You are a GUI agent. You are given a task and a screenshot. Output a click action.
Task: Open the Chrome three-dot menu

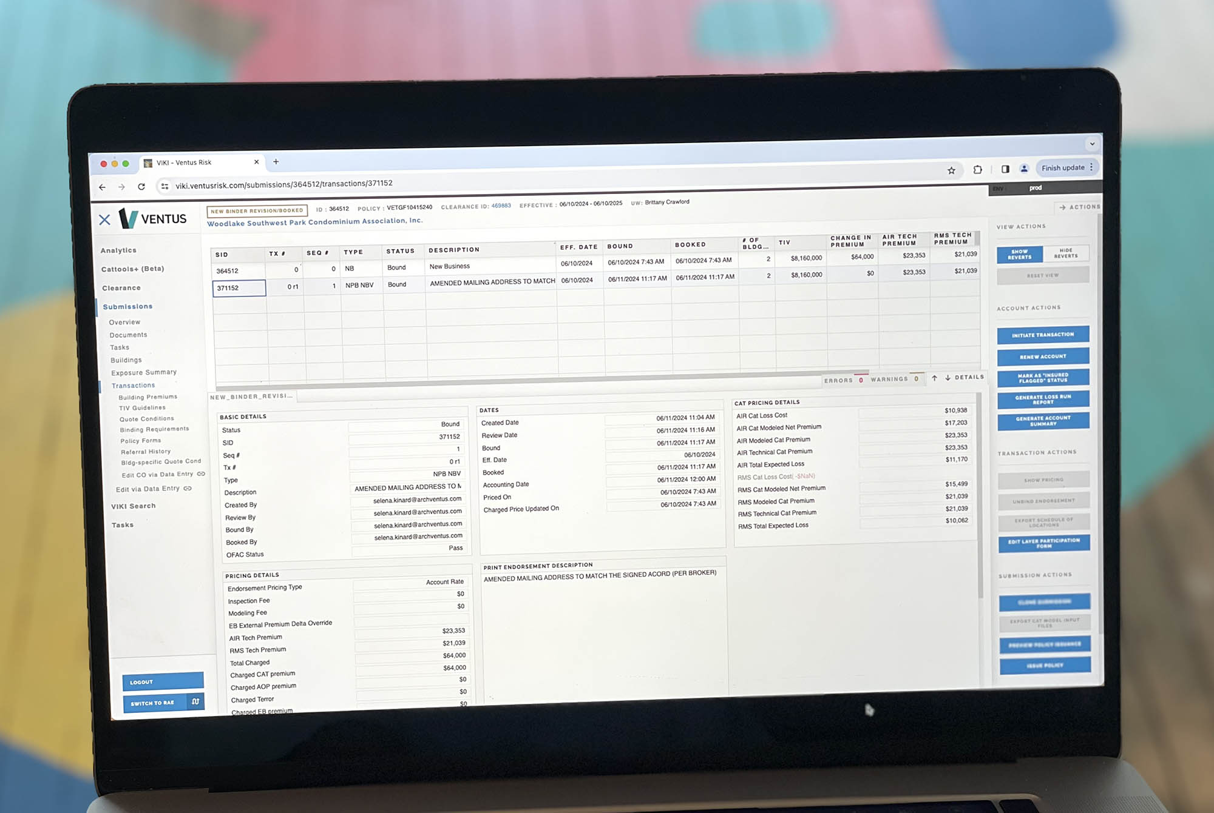[1091, 167]
